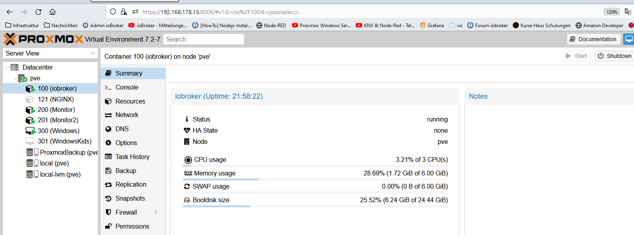Open the Amazon Developer bookmark

(600, 25)
